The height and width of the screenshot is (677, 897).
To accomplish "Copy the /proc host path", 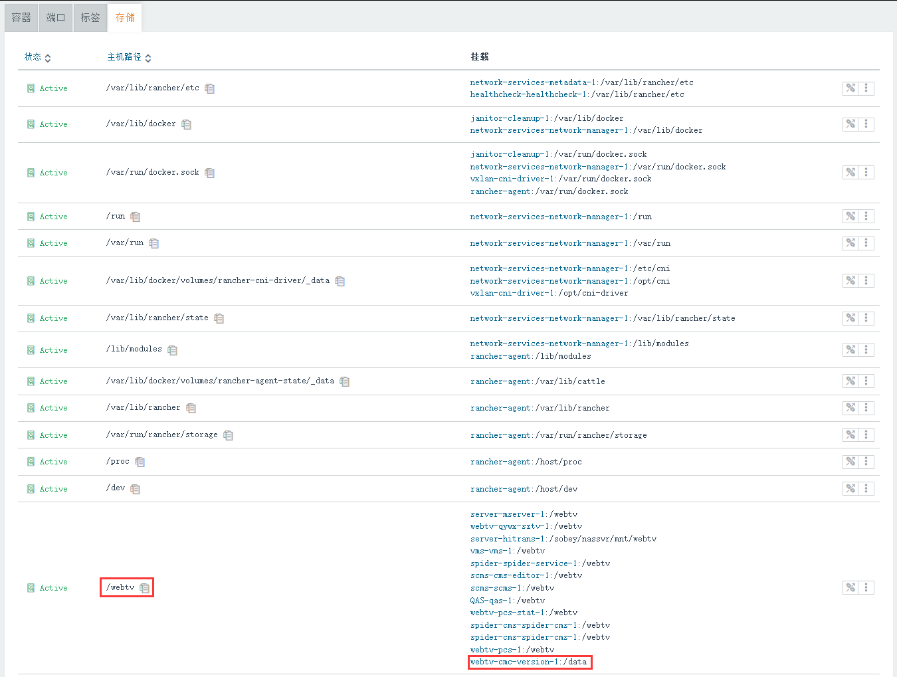I will tap(140, 462).
